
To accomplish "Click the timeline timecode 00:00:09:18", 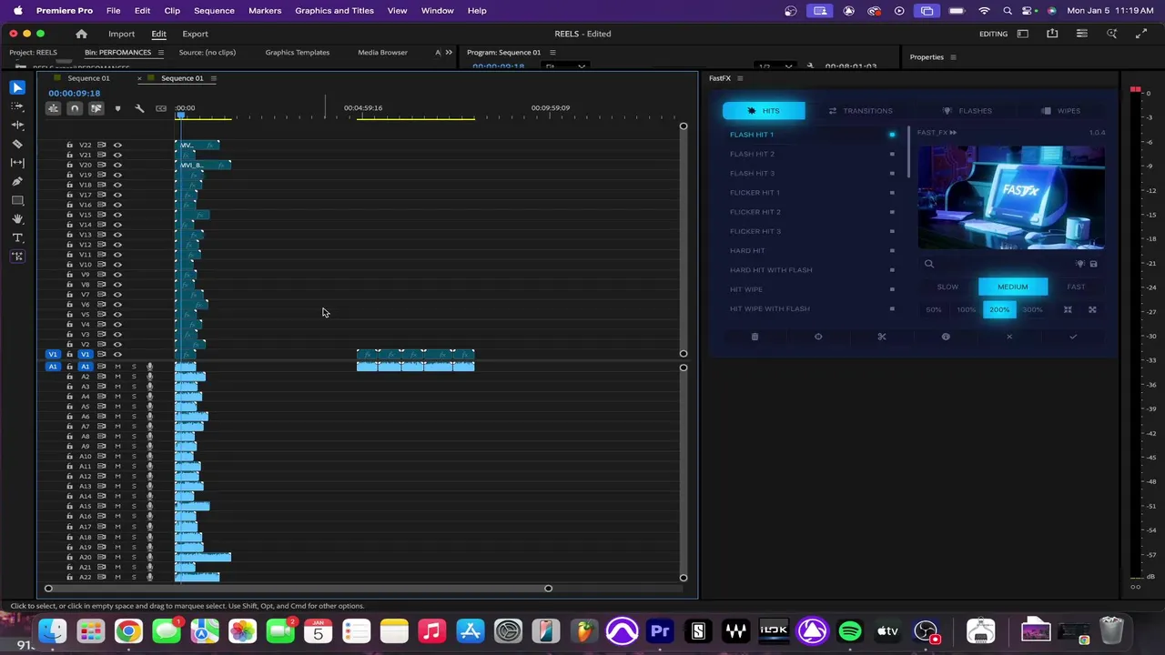I will (x=75, y=94).
